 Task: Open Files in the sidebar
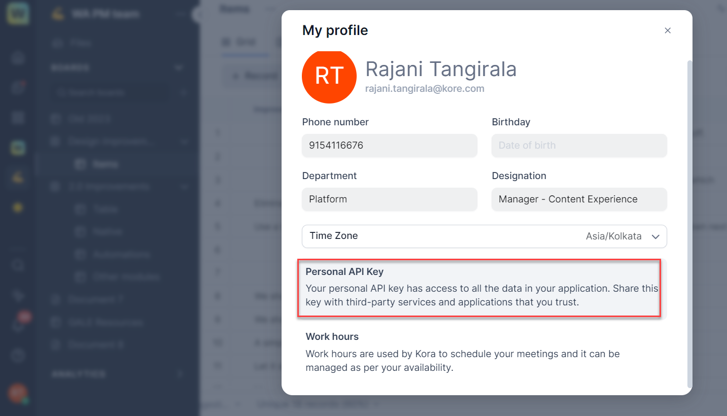pos(80,43)
